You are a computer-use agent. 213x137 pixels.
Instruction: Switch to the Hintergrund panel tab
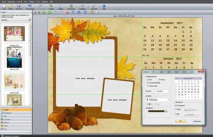[x=16, y=113]
